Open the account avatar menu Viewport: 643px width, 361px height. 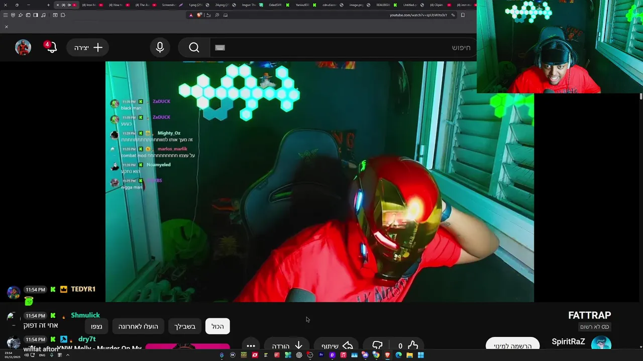point(23,47)
